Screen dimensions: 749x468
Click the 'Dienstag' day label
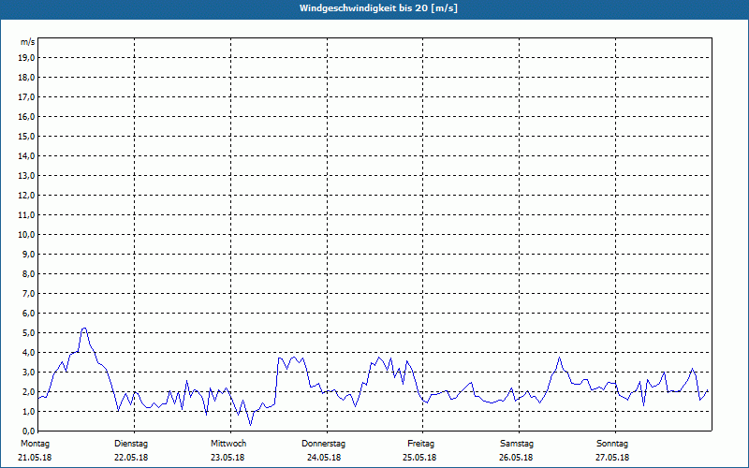click(x=131, y=444)
